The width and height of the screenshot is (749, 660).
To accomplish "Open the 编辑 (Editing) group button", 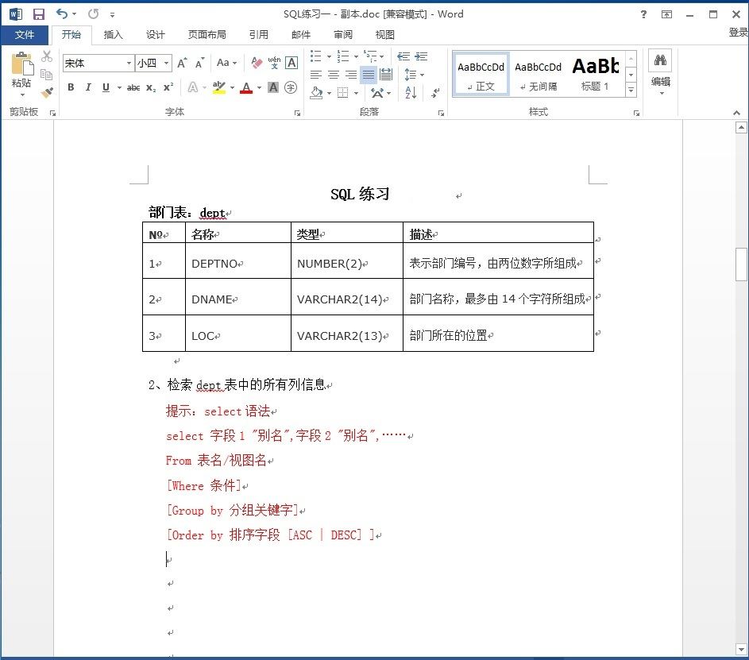I will point(661,73).
